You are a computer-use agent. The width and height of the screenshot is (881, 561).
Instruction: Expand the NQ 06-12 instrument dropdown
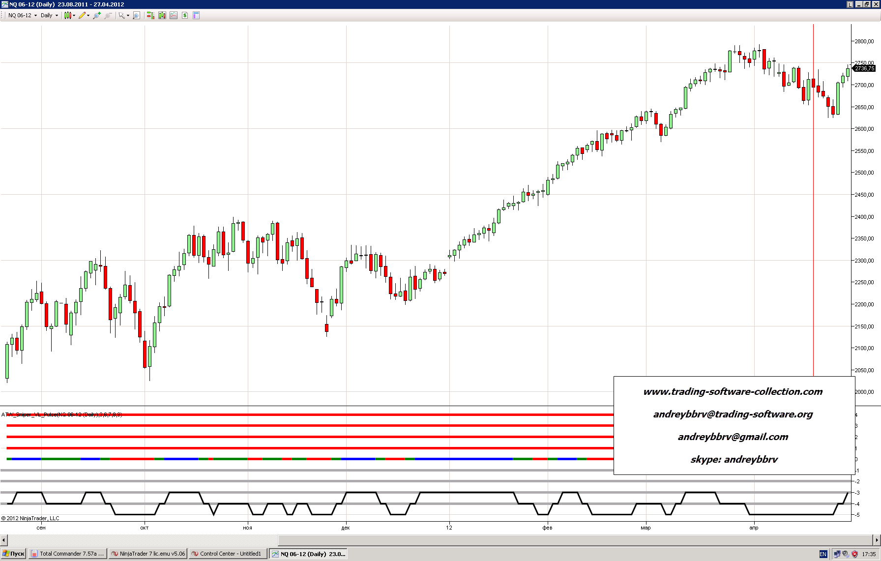[35, 16]
